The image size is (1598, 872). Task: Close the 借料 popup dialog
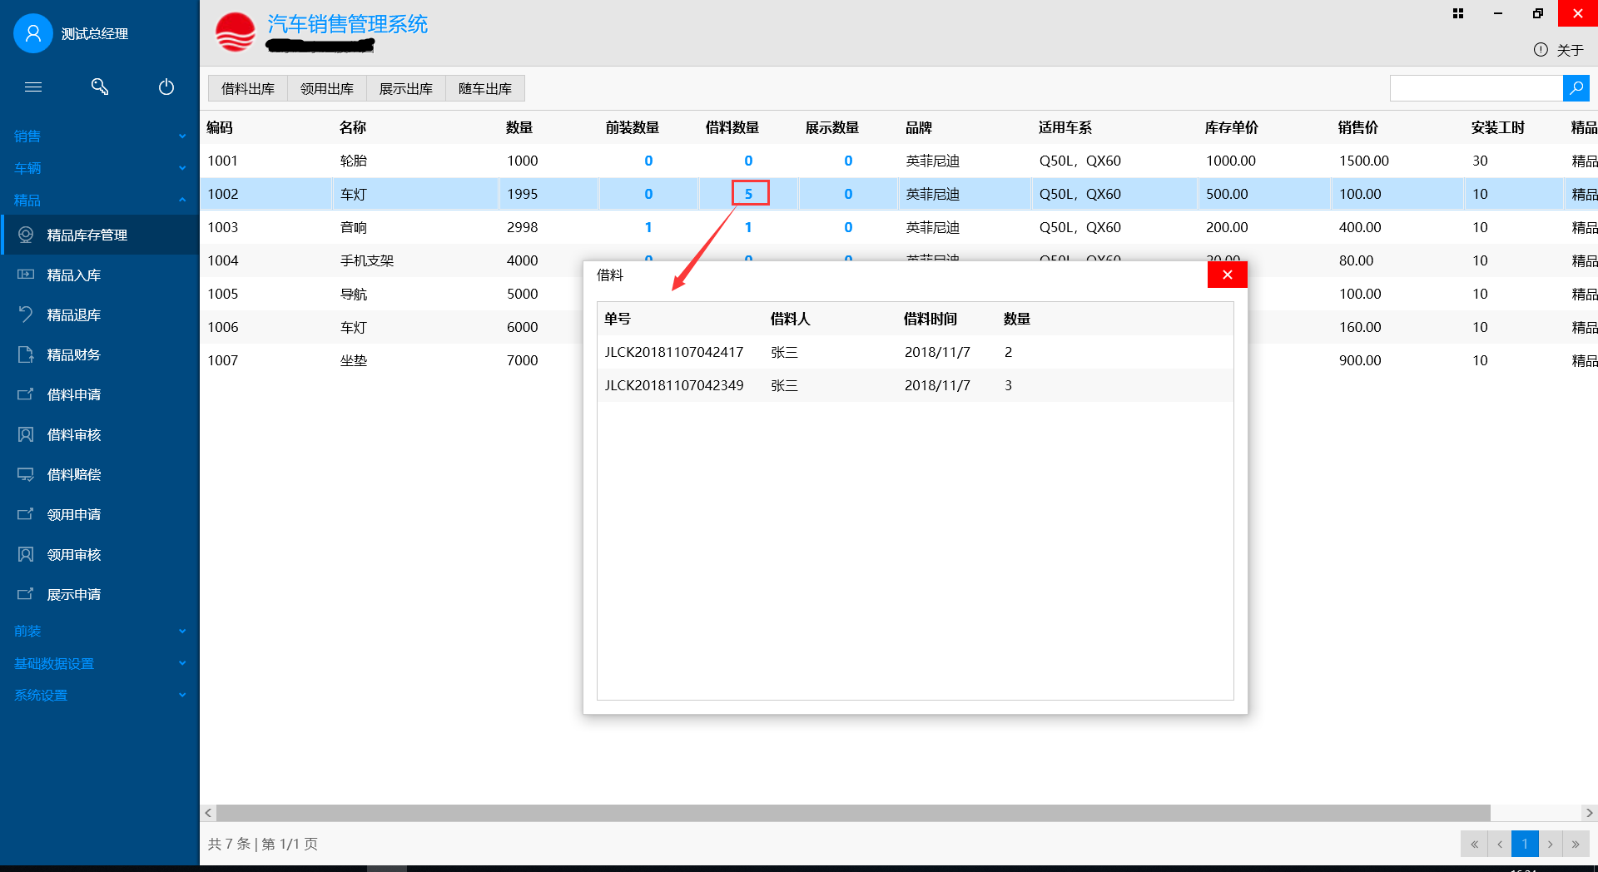click(x=1227, y=275)
